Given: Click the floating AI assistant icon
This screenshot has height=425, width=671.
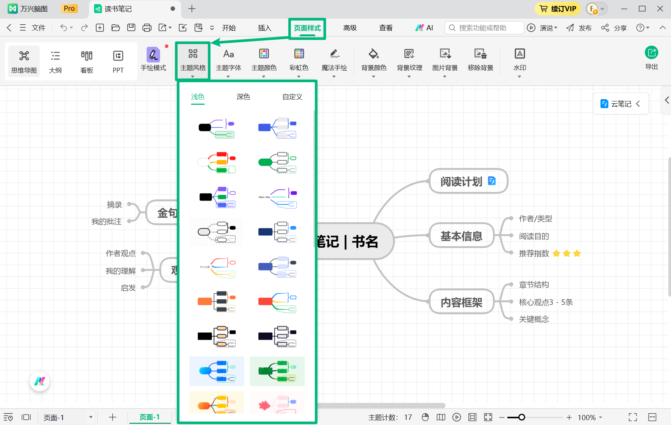Looking at the screenshot, I should click(x=40, y=381).
